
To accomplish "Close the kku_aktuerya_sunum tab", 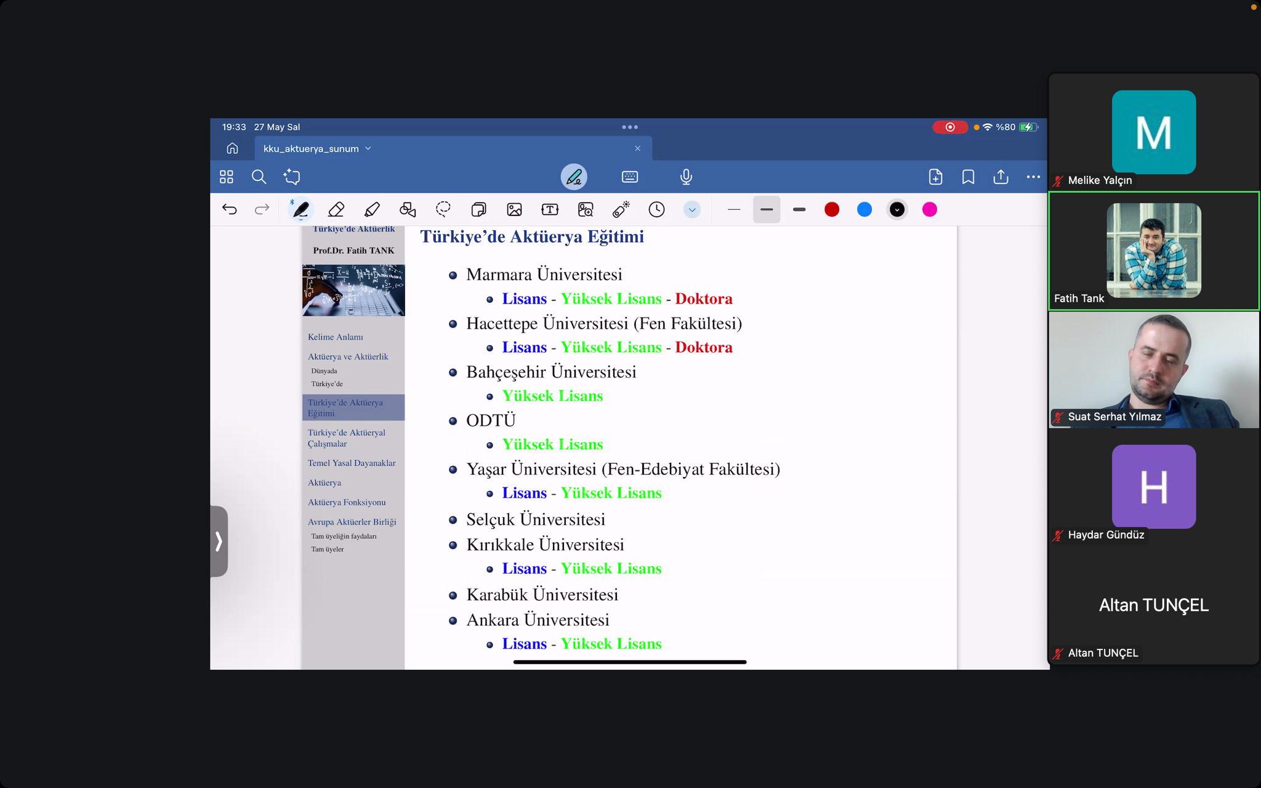I will (637, 148).
